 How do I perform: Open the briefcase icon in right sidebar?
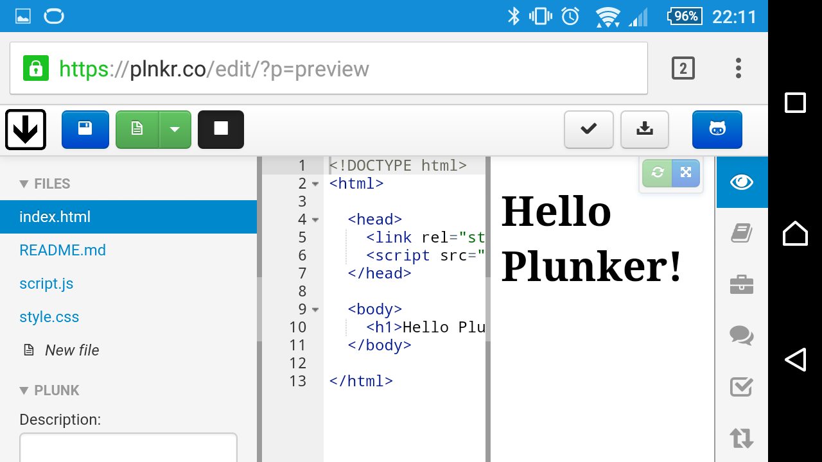pos(741,284)
